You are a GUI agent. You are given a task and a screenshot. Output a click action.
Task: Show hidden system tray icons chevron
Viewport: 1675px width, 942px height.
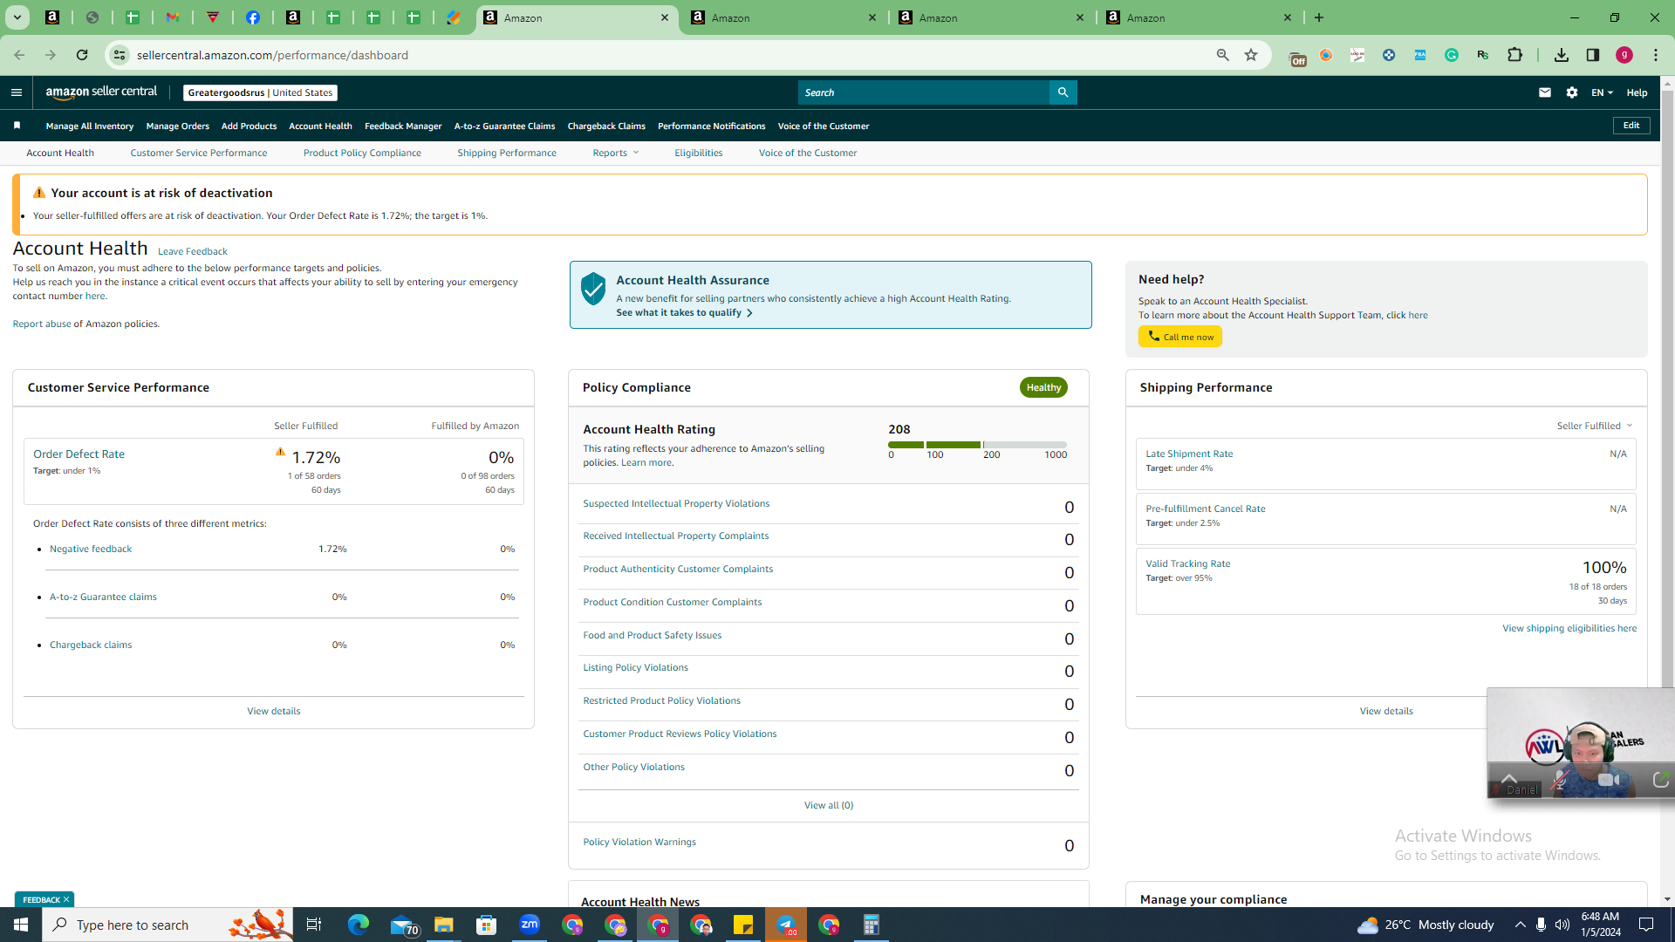pyautogui.click(x=1520, y=925)
